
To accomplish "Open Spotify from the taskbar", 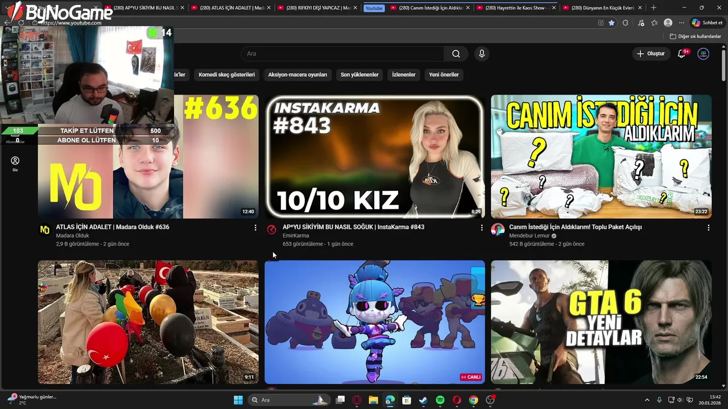I will [440, 400].
